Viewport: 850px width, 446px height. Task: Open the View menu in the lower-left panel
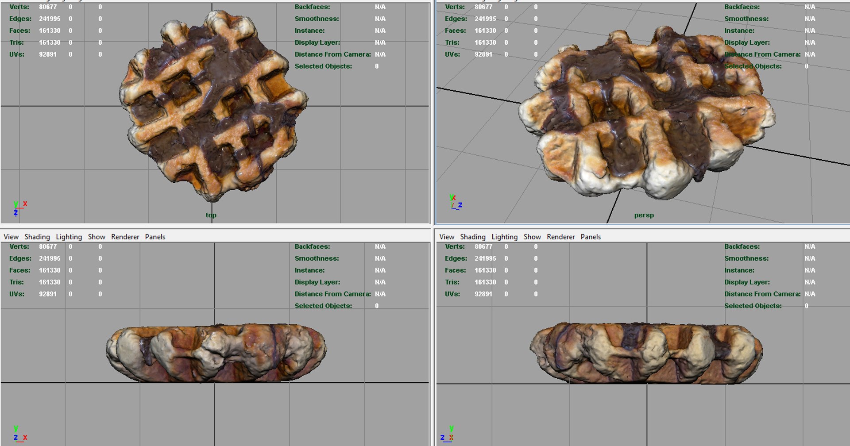coord(11,237)
